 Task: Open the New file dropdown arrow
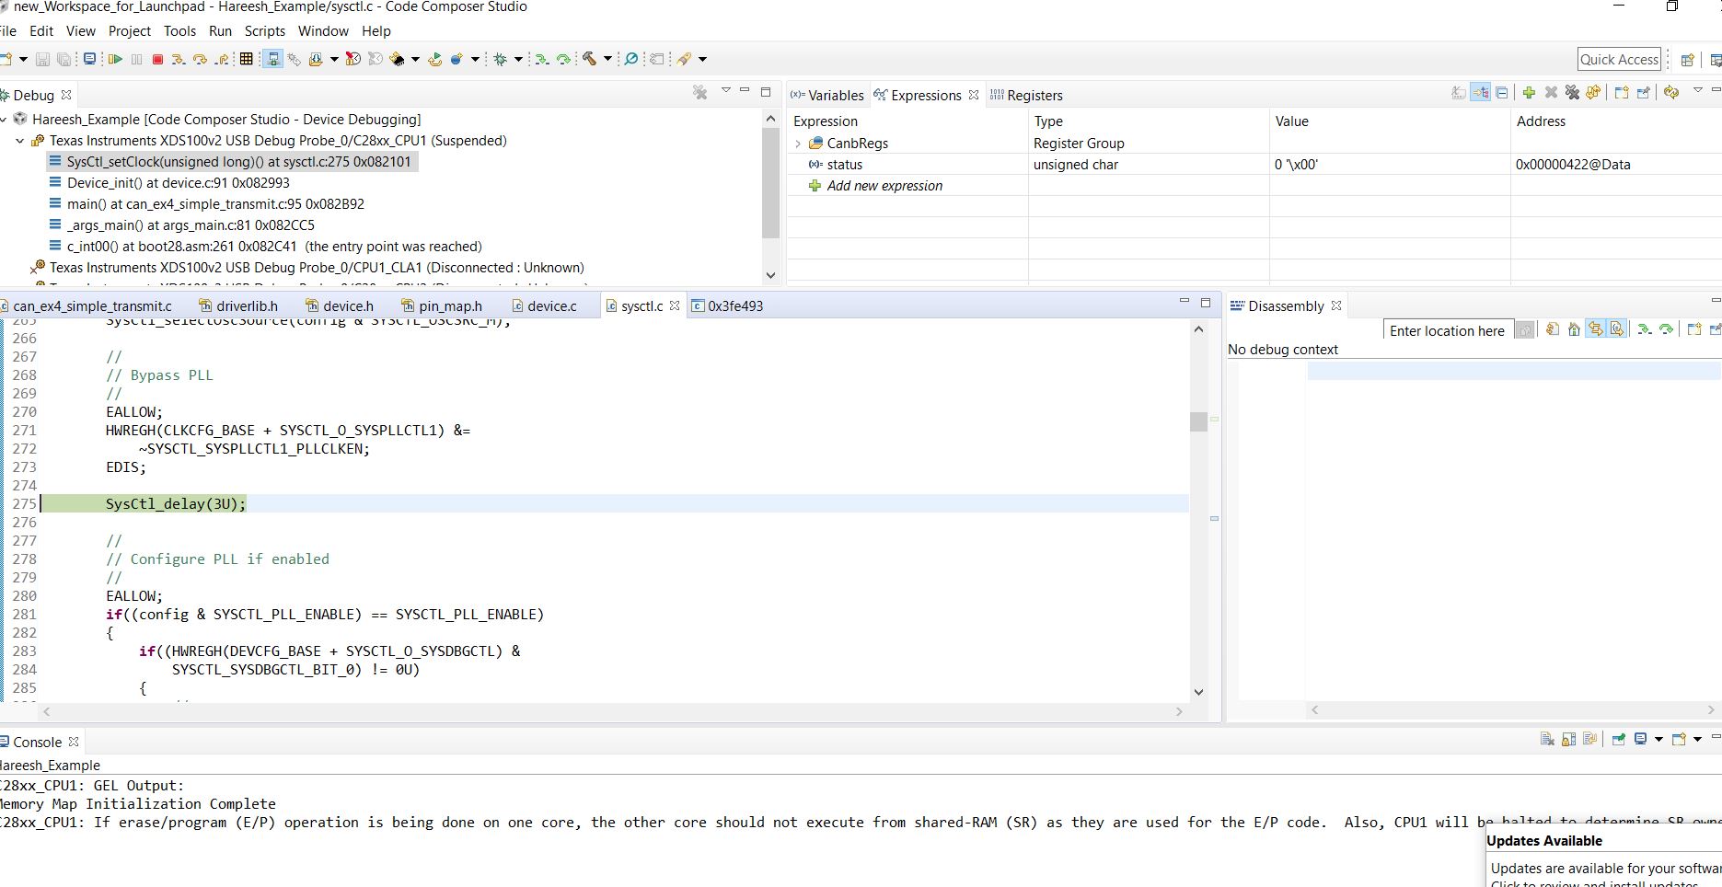click(x=22, y=59)
